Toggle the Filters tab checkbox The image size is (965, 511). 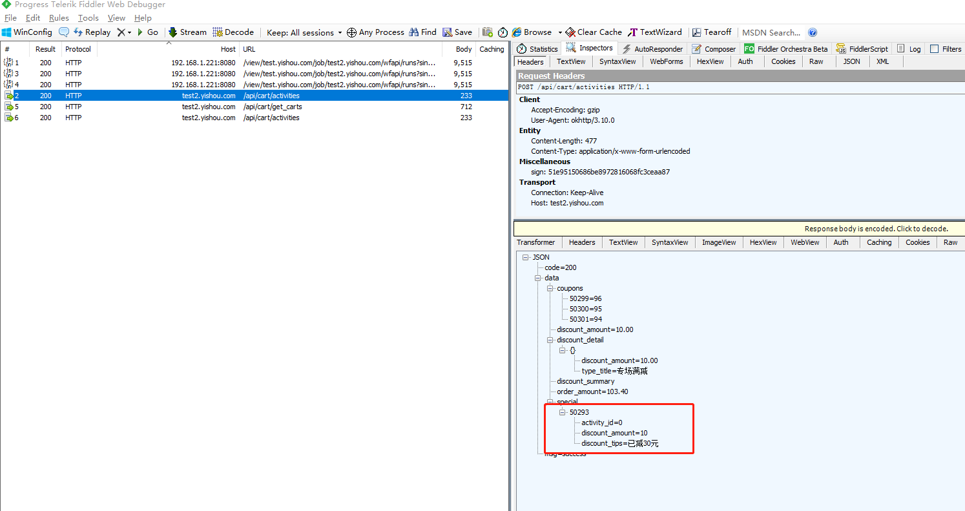coord(934,49)
